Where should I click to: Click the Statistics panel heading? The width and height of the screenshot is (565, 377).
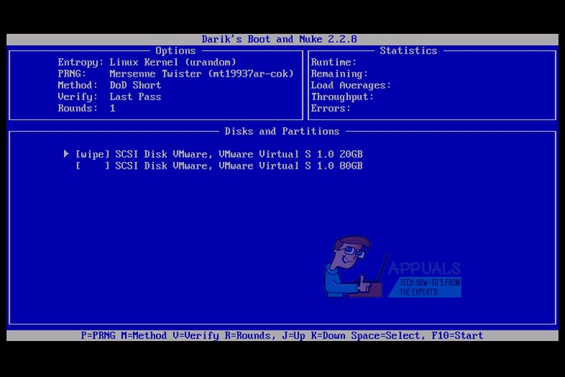[x=408, y=51]
